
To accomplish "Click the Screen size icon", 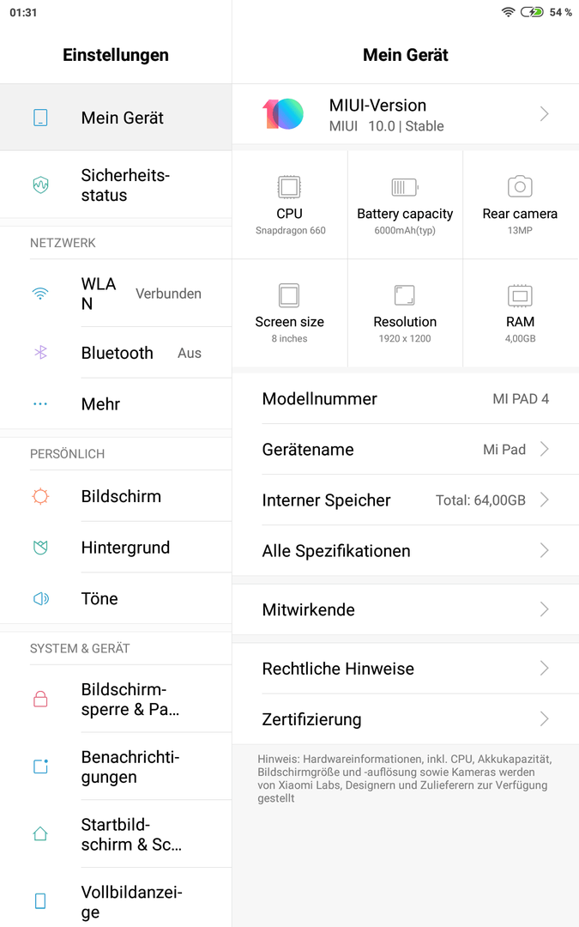I will 290,295.
